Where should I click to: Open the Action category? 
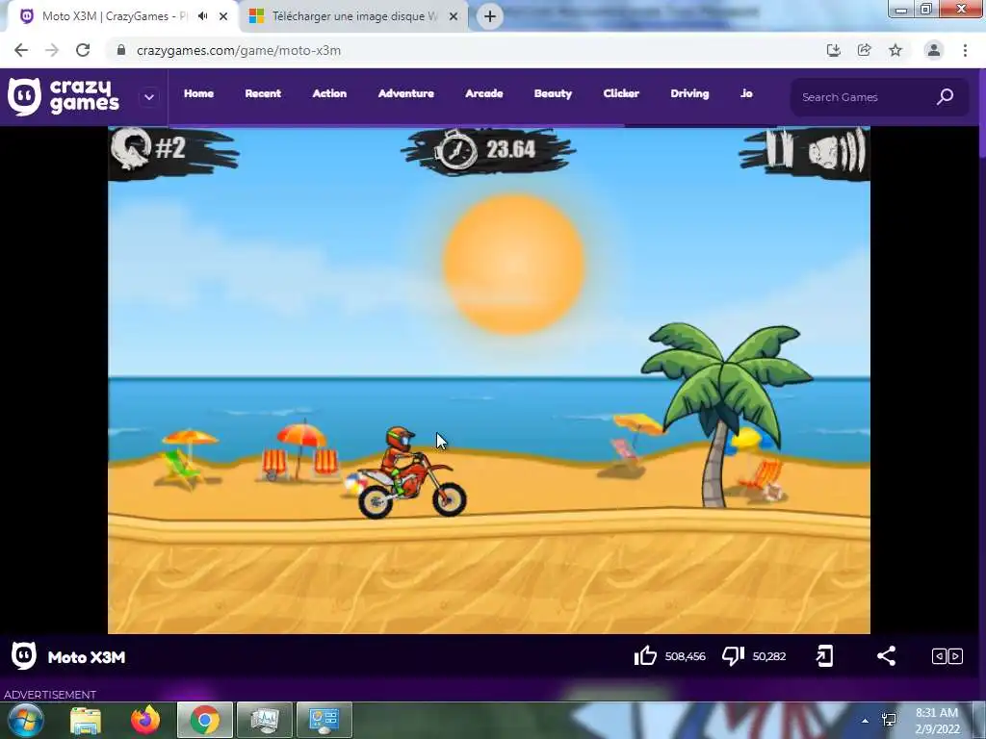[329, 93]
